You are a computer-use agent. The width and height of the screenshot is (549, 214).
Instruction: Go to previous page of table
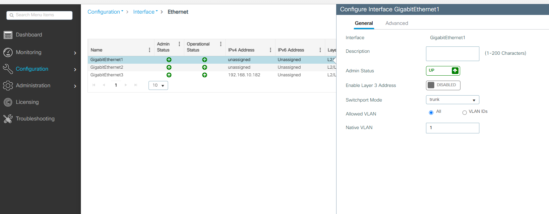(104, 85)
